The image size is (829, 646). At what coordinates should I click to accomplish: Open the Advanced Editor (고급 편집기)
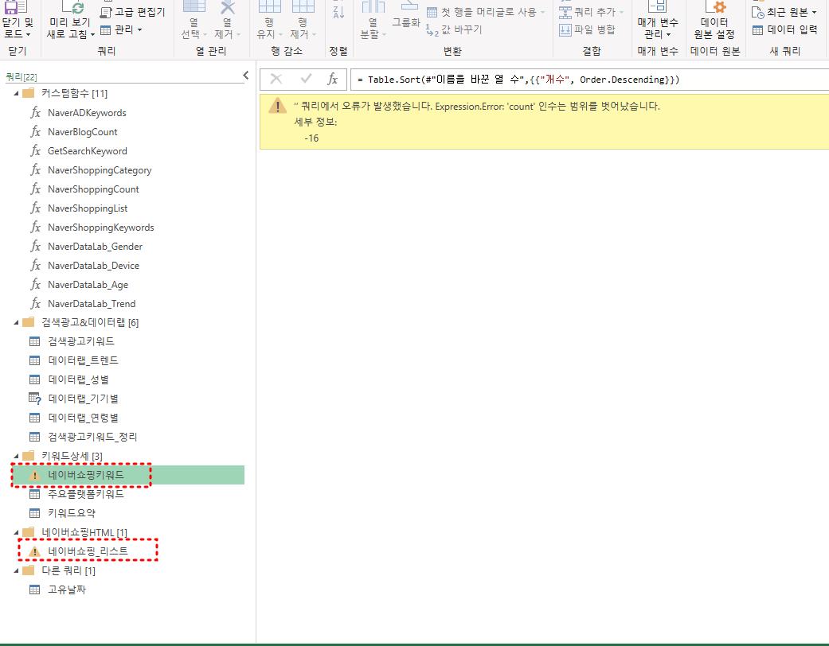click(133, 12)
